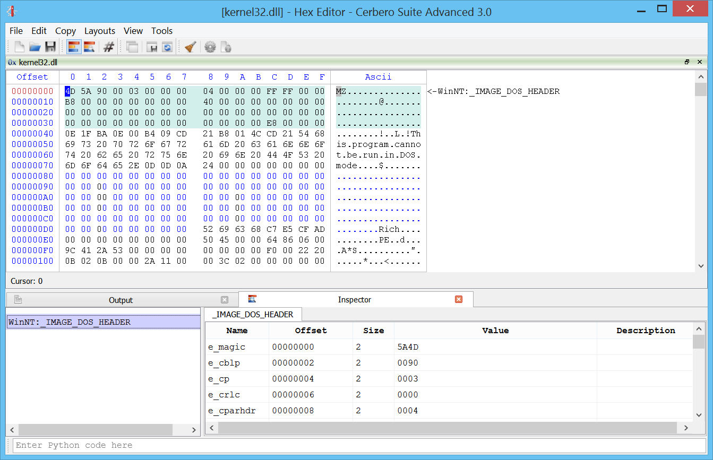Select the _IMAGE_DOS_HEADER tab

tap(253, 314)
